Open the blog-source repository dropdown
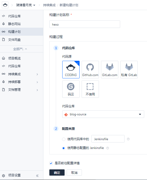 coord(103,114)
